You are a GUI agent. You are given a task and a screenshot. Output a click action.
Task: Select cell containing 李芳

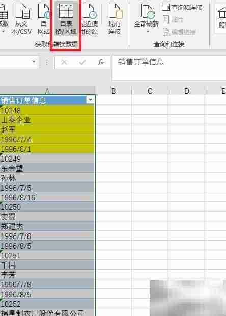pyautogui.click(x=47, y=275)
